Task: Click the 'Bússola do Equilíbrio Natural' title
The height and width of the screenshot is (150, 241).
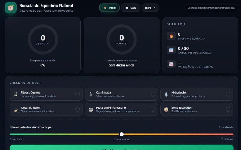Action: [x=46, y=6]
